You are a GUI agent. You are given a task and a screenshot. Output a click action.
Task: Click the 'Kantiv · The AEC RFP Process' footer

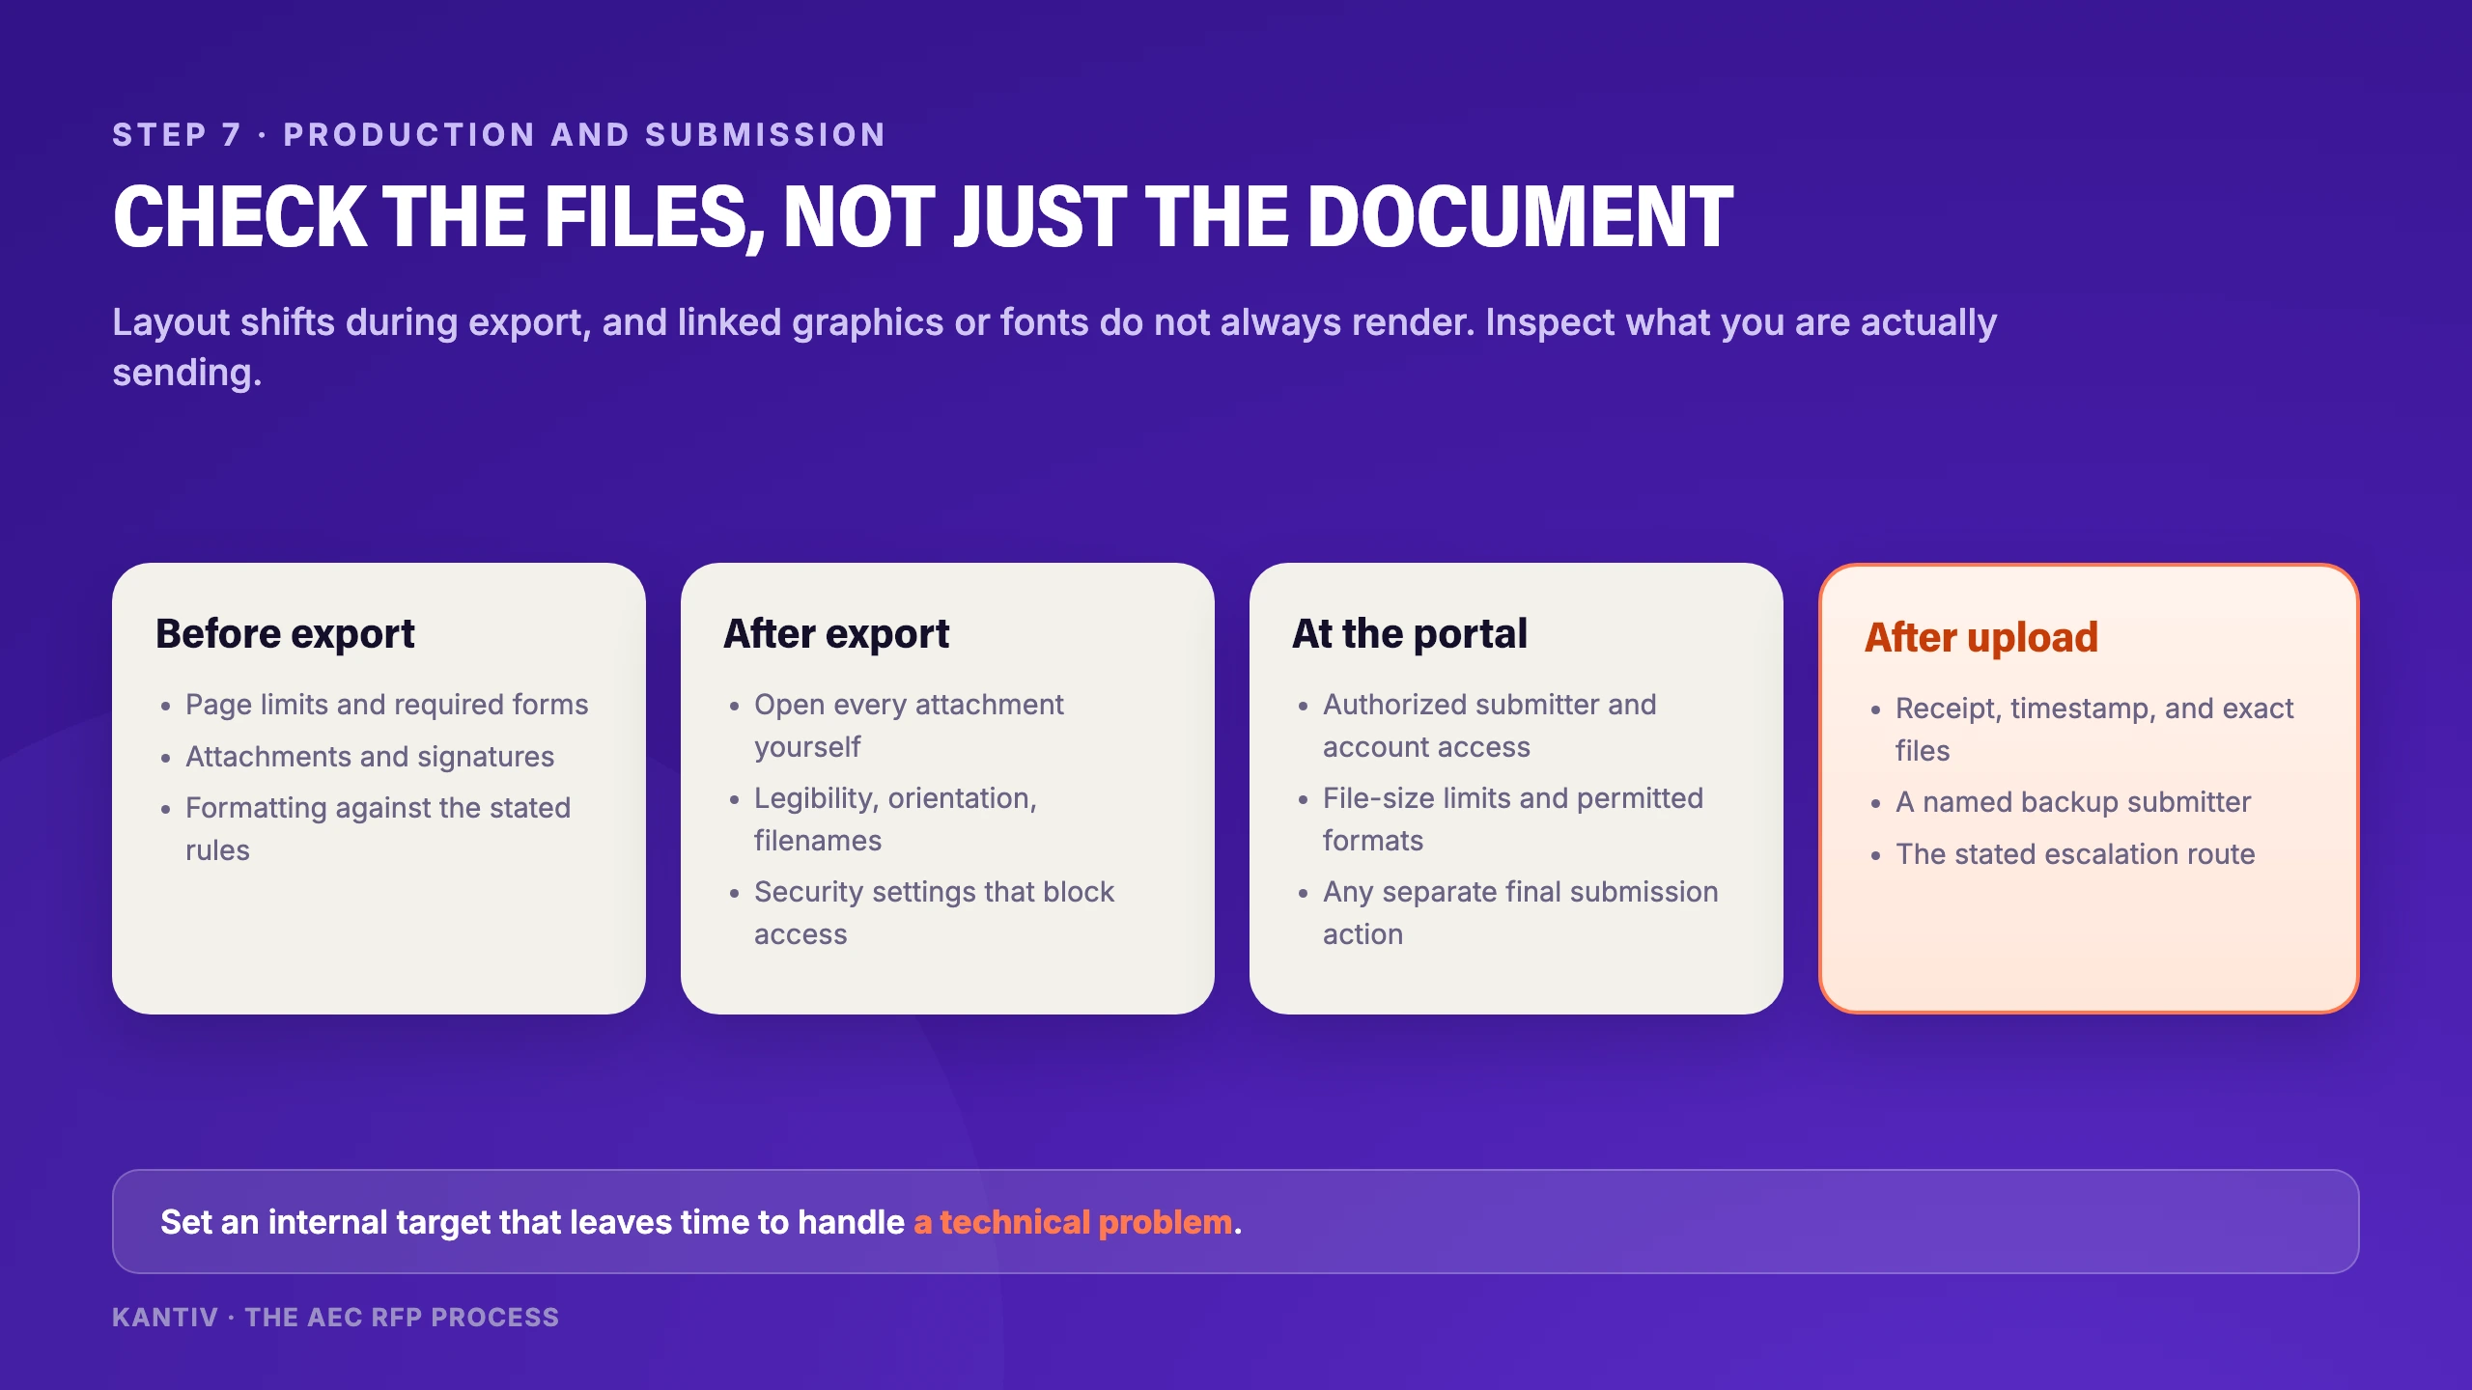pyautogui.click(x=335, y=1318)
